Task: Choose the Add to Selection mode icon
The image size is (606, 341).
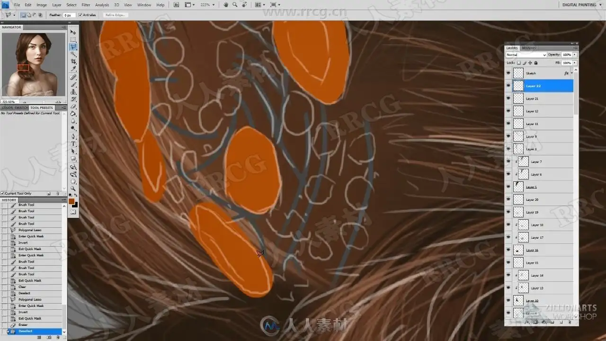Action: 29,15
